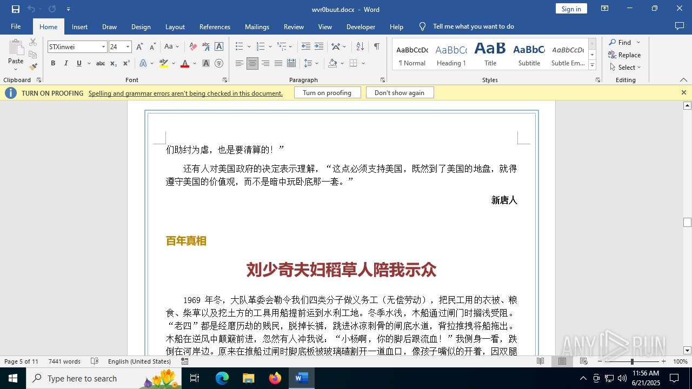The height and width of the screenshot is (389, 692).
Task: Click Don't show again button
Action: [400, 93]
